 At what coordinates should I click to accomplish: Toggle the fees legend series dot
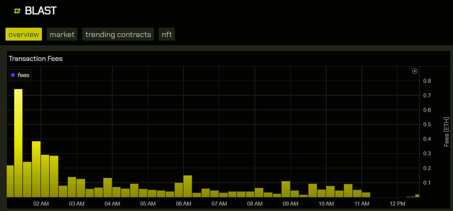[x=13, y=75]
